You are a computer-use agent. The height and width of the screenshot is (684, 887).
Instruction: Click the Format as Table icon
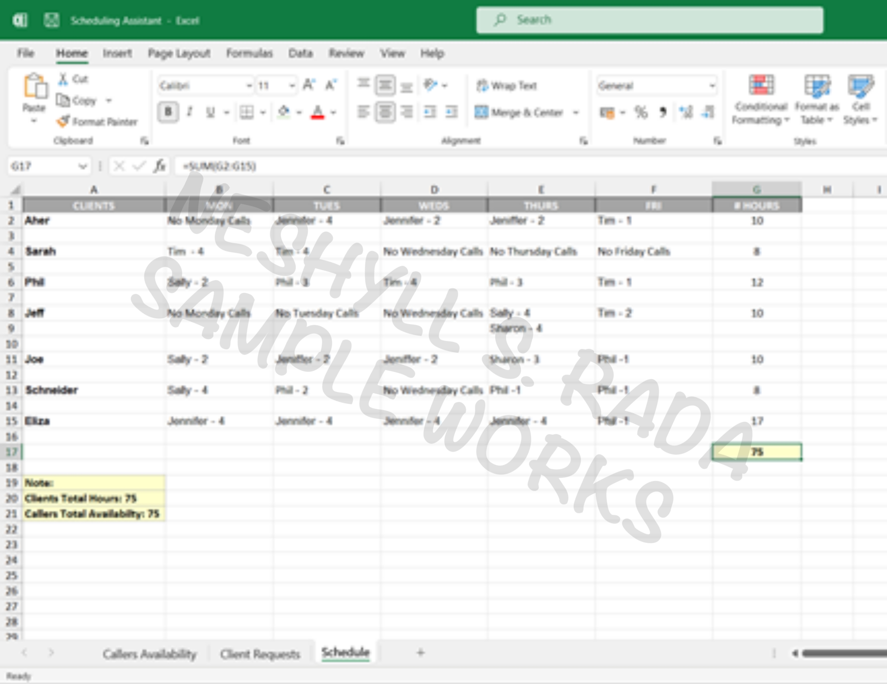pyautogui.click(x=817, y=85)
